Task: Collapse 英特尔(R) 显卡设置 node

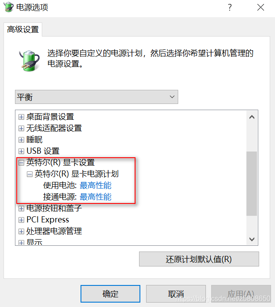Action: pos(21,163)
